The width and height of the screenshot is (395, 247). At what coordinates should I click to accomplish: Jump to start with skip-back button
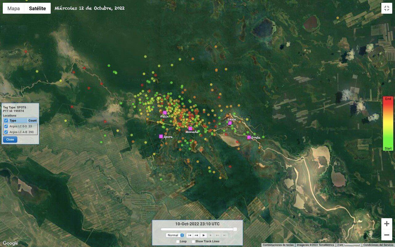pyautogui.click(x=190, y=235)
